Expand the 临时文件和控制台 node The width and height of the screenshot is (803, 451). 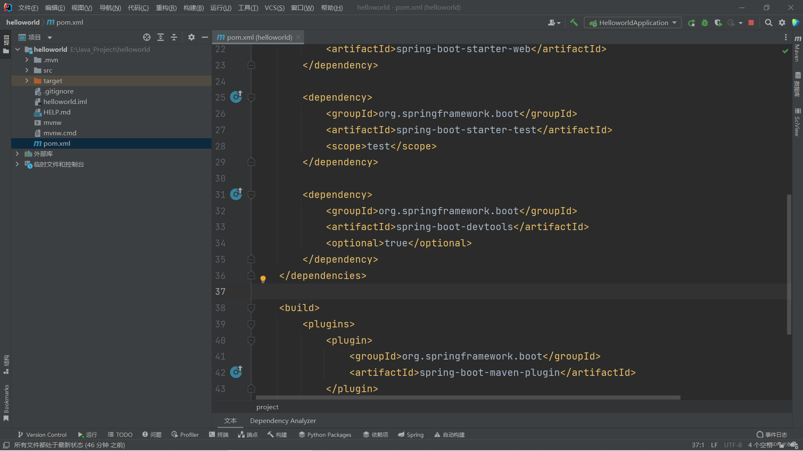coord(17,164)
